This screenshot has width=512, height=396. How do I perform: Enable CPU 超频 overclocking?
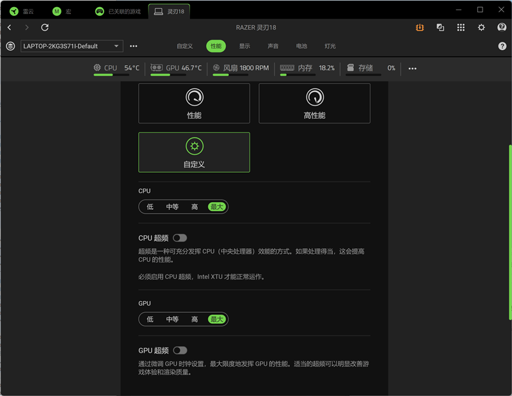pos(180,237)
